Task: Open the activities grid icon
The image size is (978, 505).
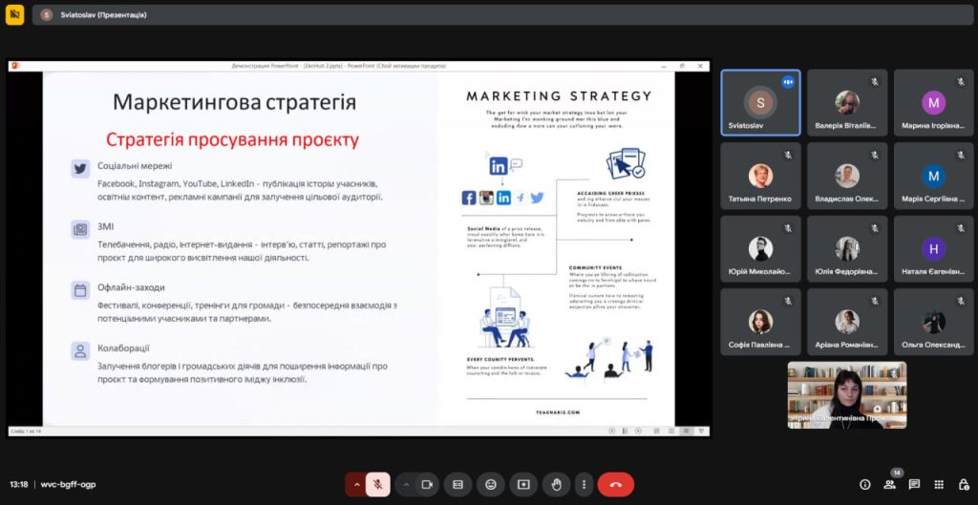Action: [x=939, y=484]
